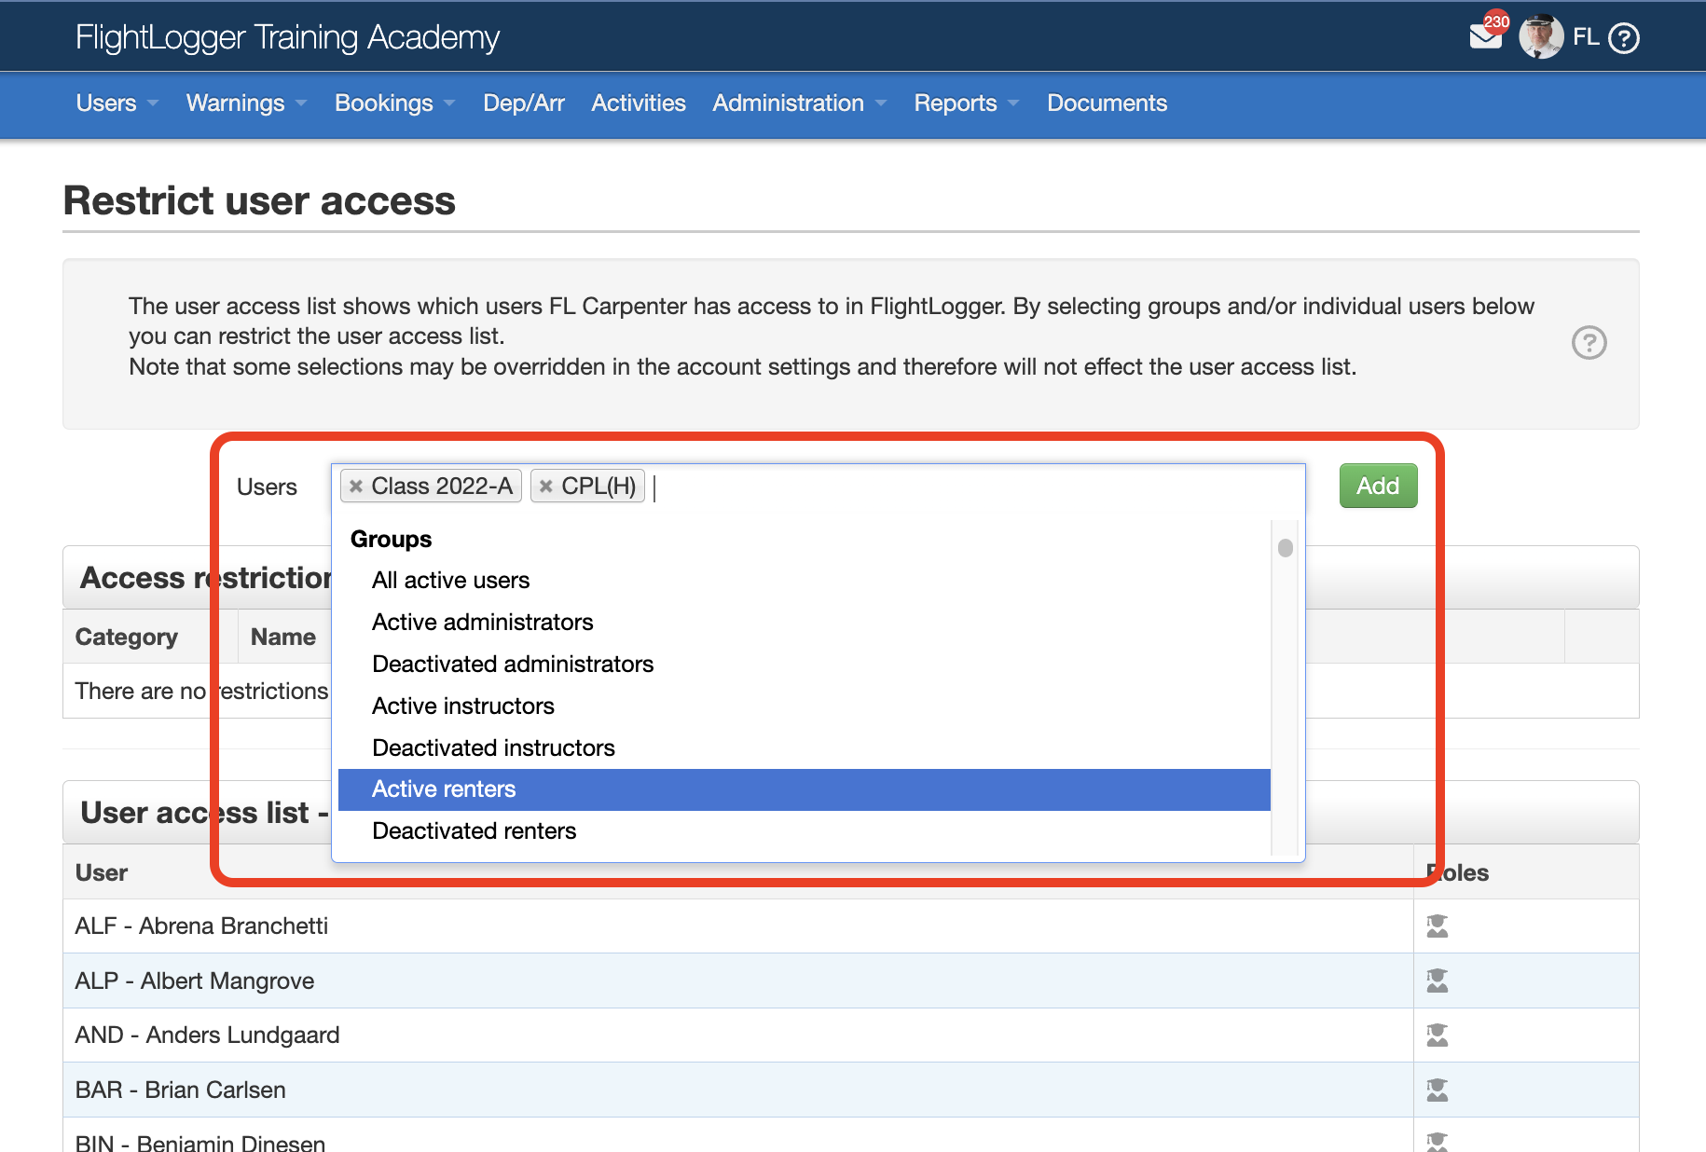Select Active renters from the group list

tap(444, 789)
